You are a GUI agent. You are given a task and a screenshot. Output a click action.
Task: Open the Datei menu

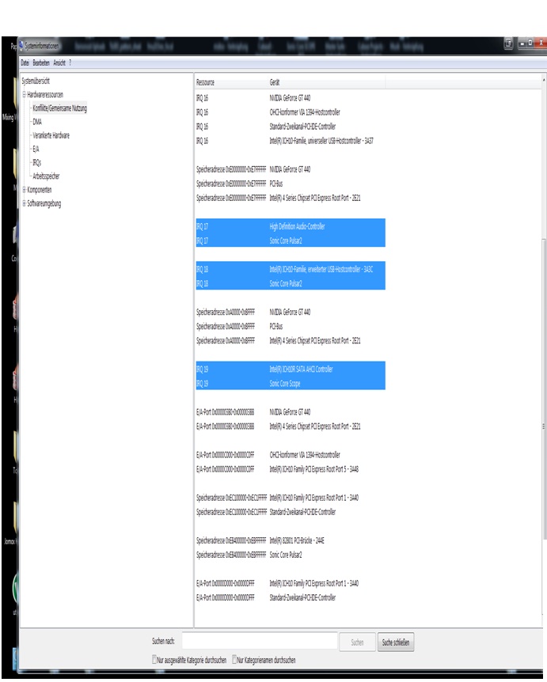click(25, 63)
